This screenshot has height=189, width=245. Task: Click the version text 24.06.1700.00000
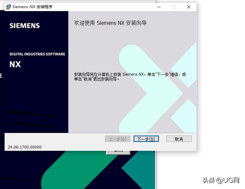25,147
